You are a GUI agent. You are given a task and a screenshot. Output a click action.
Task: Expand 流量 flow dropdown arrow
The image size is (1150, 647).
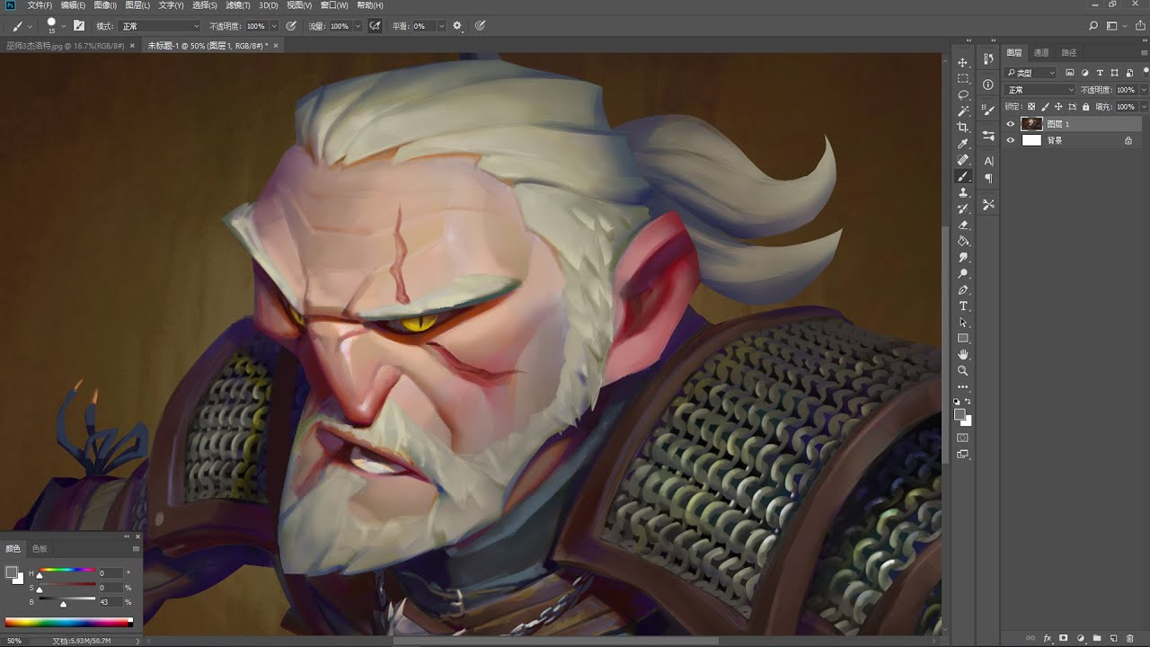click(358, 26)
